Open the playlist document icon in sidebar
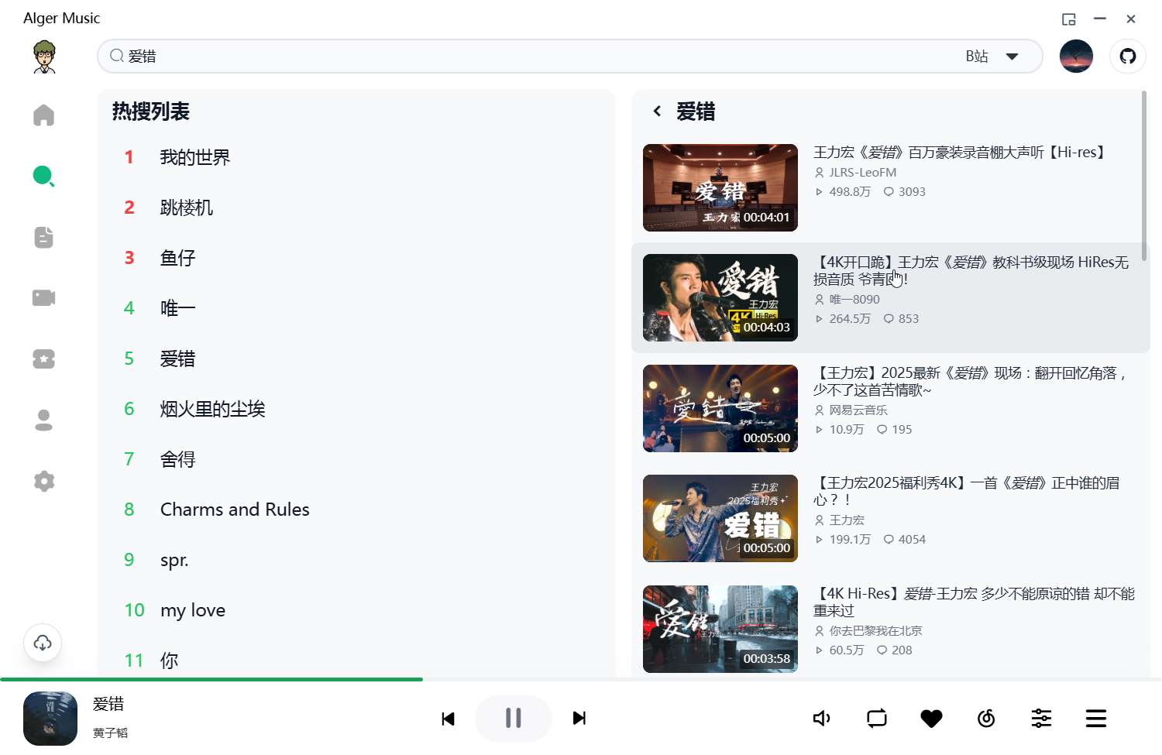The image size is (1162, 755). (x=44, y=237)
